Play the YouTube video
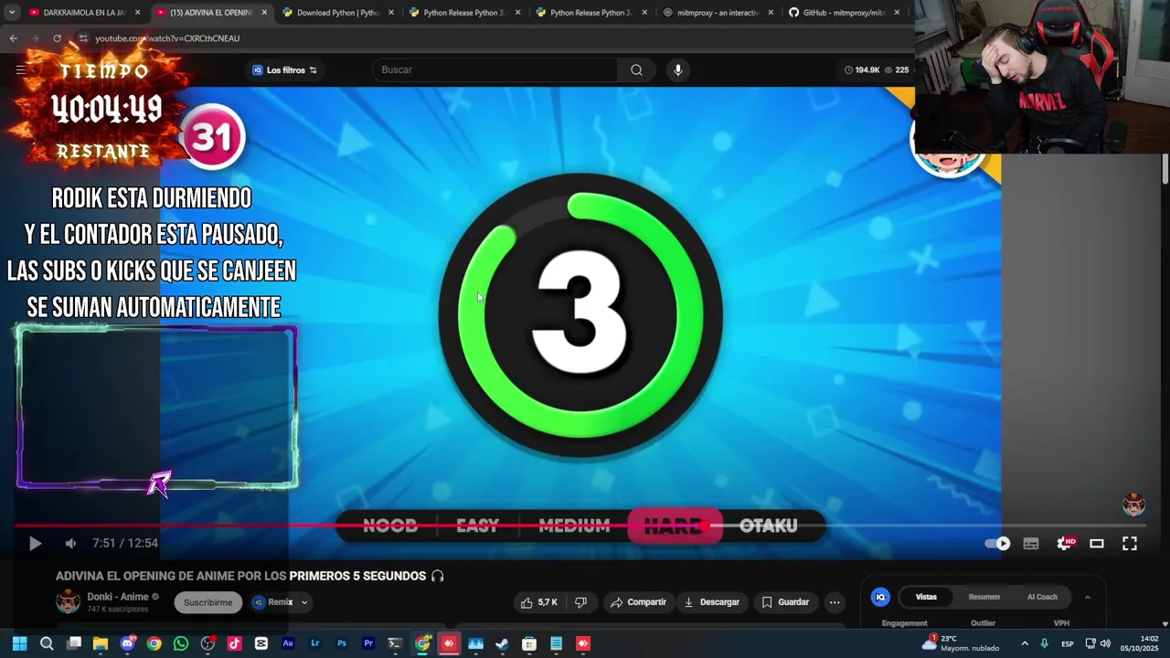 coord(35,543)
